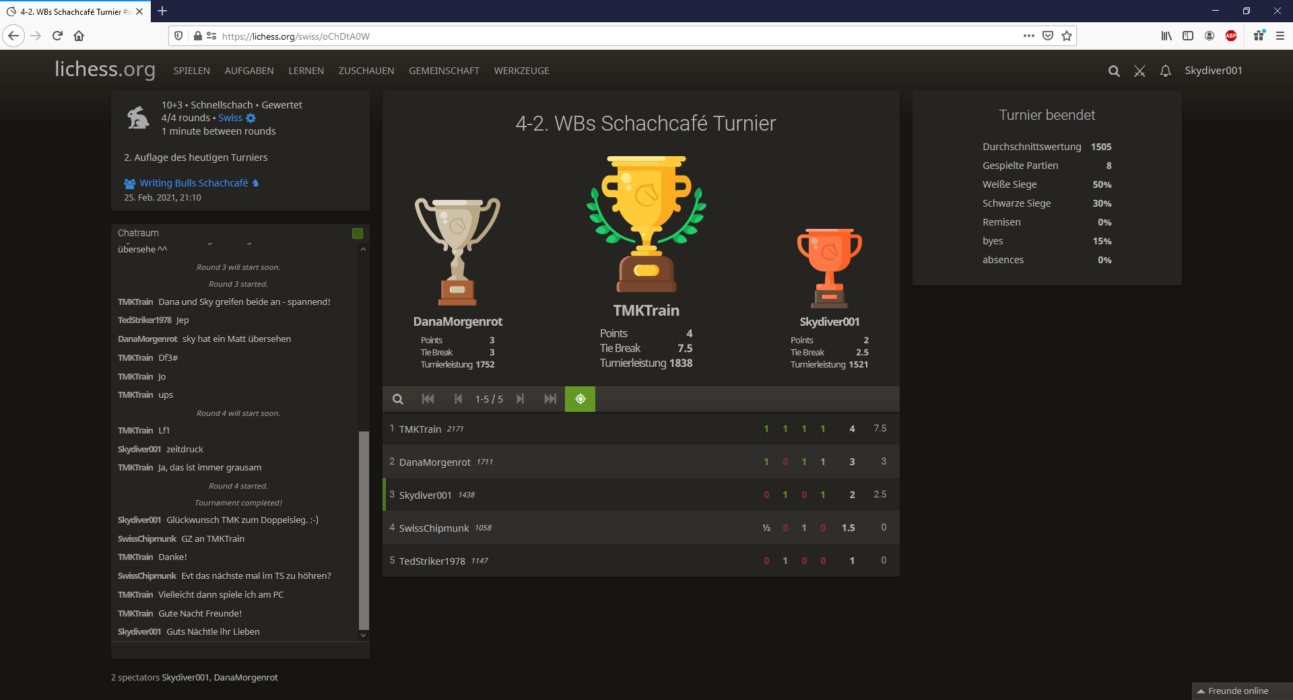The image size is (1293, 700).
Task: Toggle the Chatraum green checkbox
Action: click(x=358, y=234)
